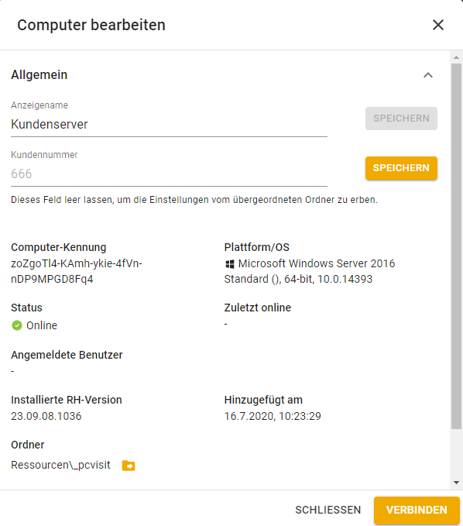Click the Schliessen button

click(x=328, y=511)
